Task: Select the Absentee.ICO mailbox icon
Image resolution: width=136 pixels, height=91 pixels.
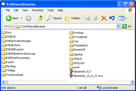Action: tap(71, 71)
